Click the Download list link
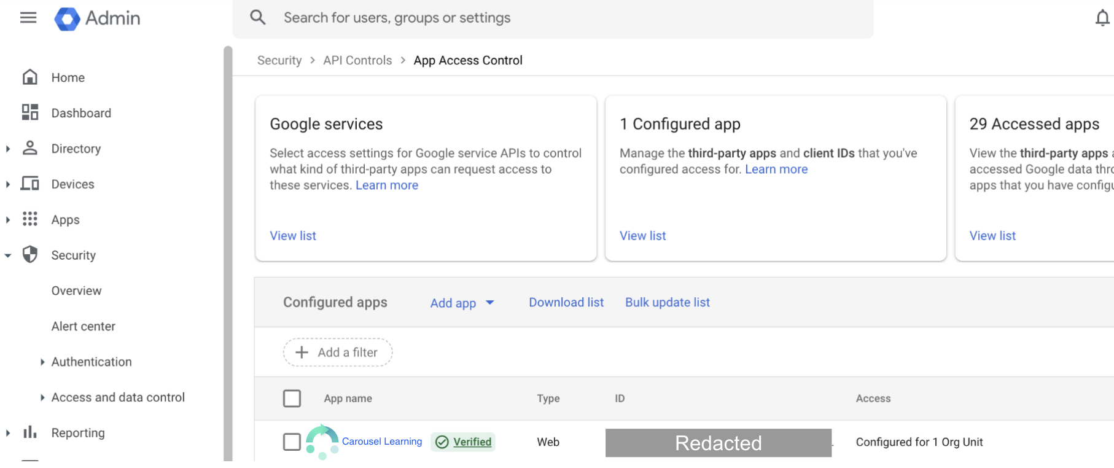 click(566, 302)
